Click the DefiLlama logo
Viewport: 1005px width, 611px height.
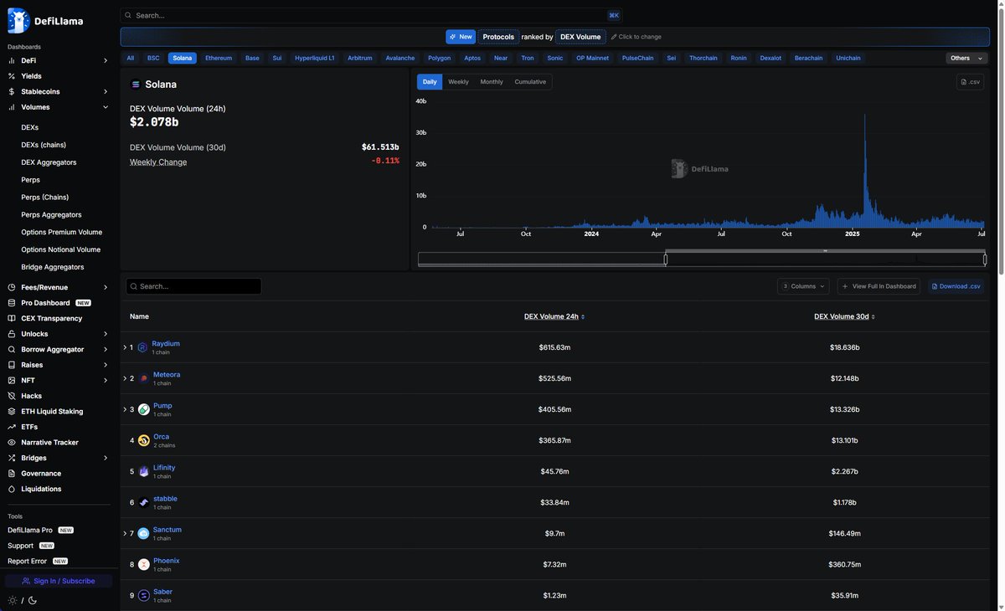(45, 20)
